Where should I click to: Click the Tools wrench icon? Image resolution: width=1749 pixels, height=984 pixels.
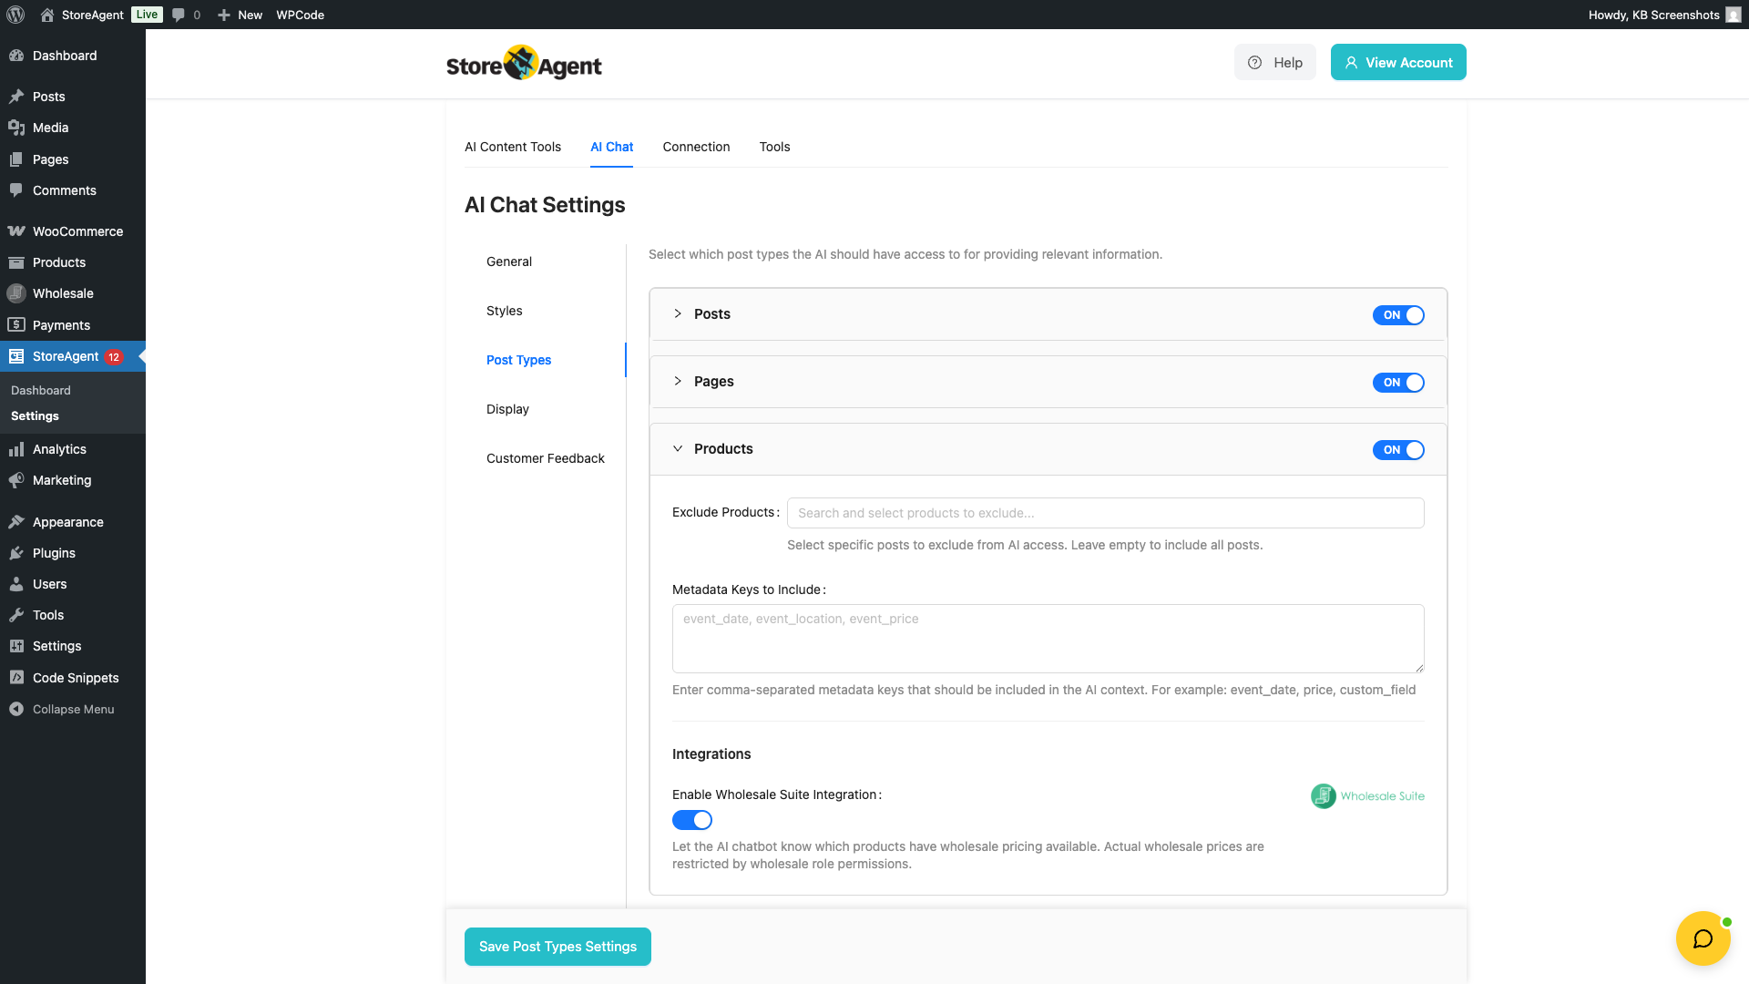click(x=16, y=615)
